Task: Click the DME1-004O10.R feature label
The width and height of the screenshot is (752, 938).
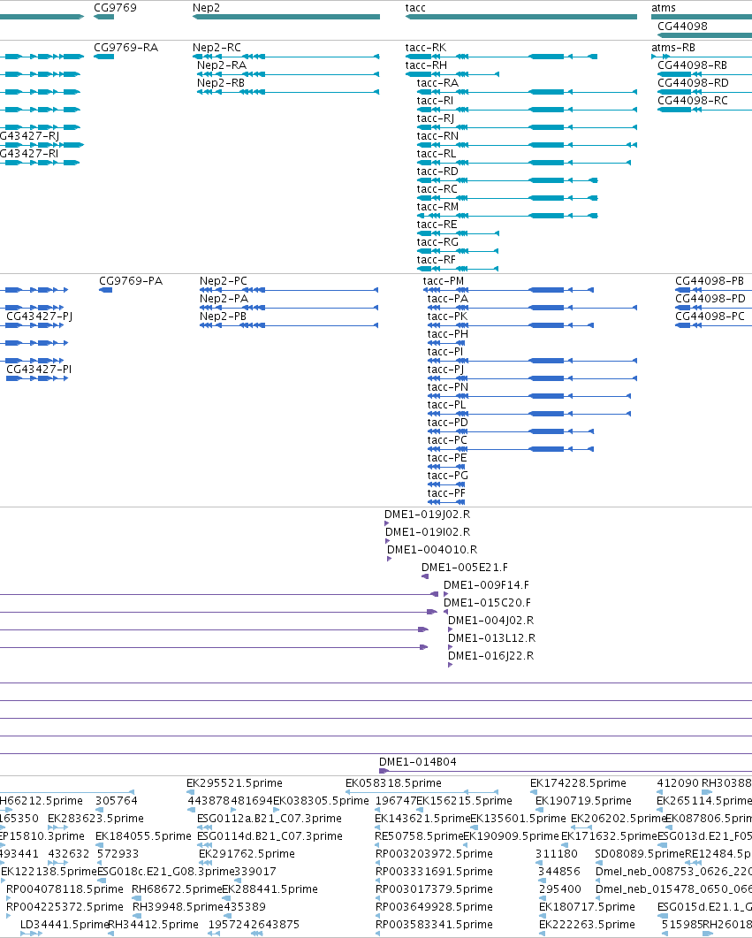Action: (x=432, y=549)
